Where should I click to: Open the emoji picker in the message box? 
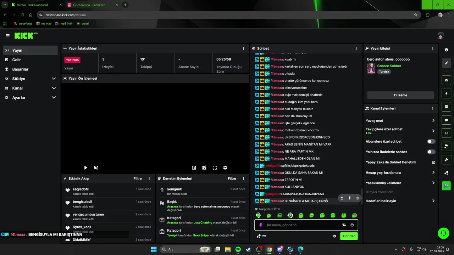tap(352, 225)
